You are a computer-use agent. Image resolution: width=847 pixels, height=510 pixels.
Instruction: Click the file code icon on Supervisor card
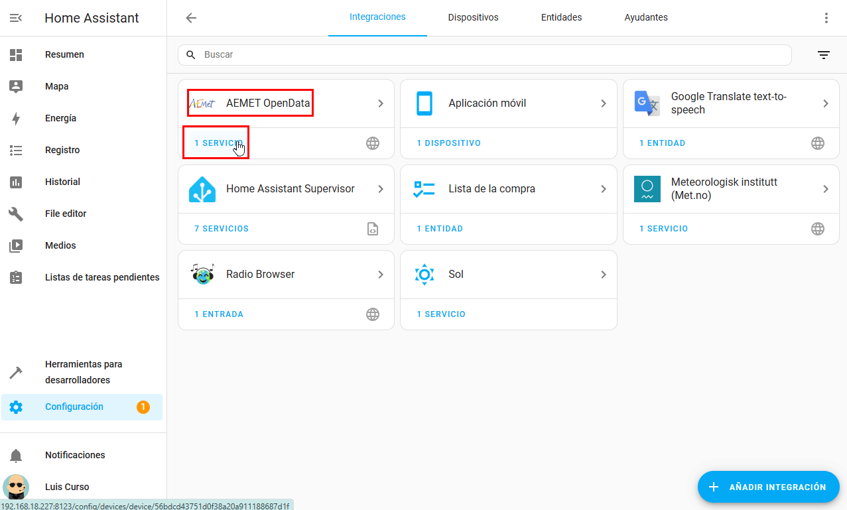(373, 229)
